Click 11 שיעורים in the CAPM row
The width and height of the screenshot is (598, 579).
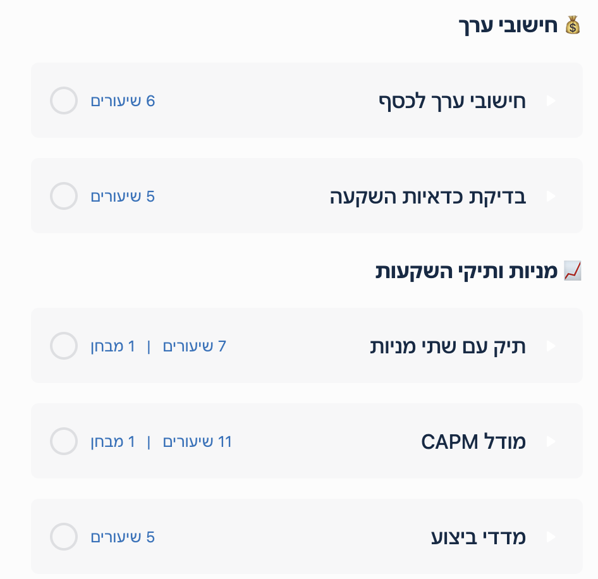[x=197, y=442]
